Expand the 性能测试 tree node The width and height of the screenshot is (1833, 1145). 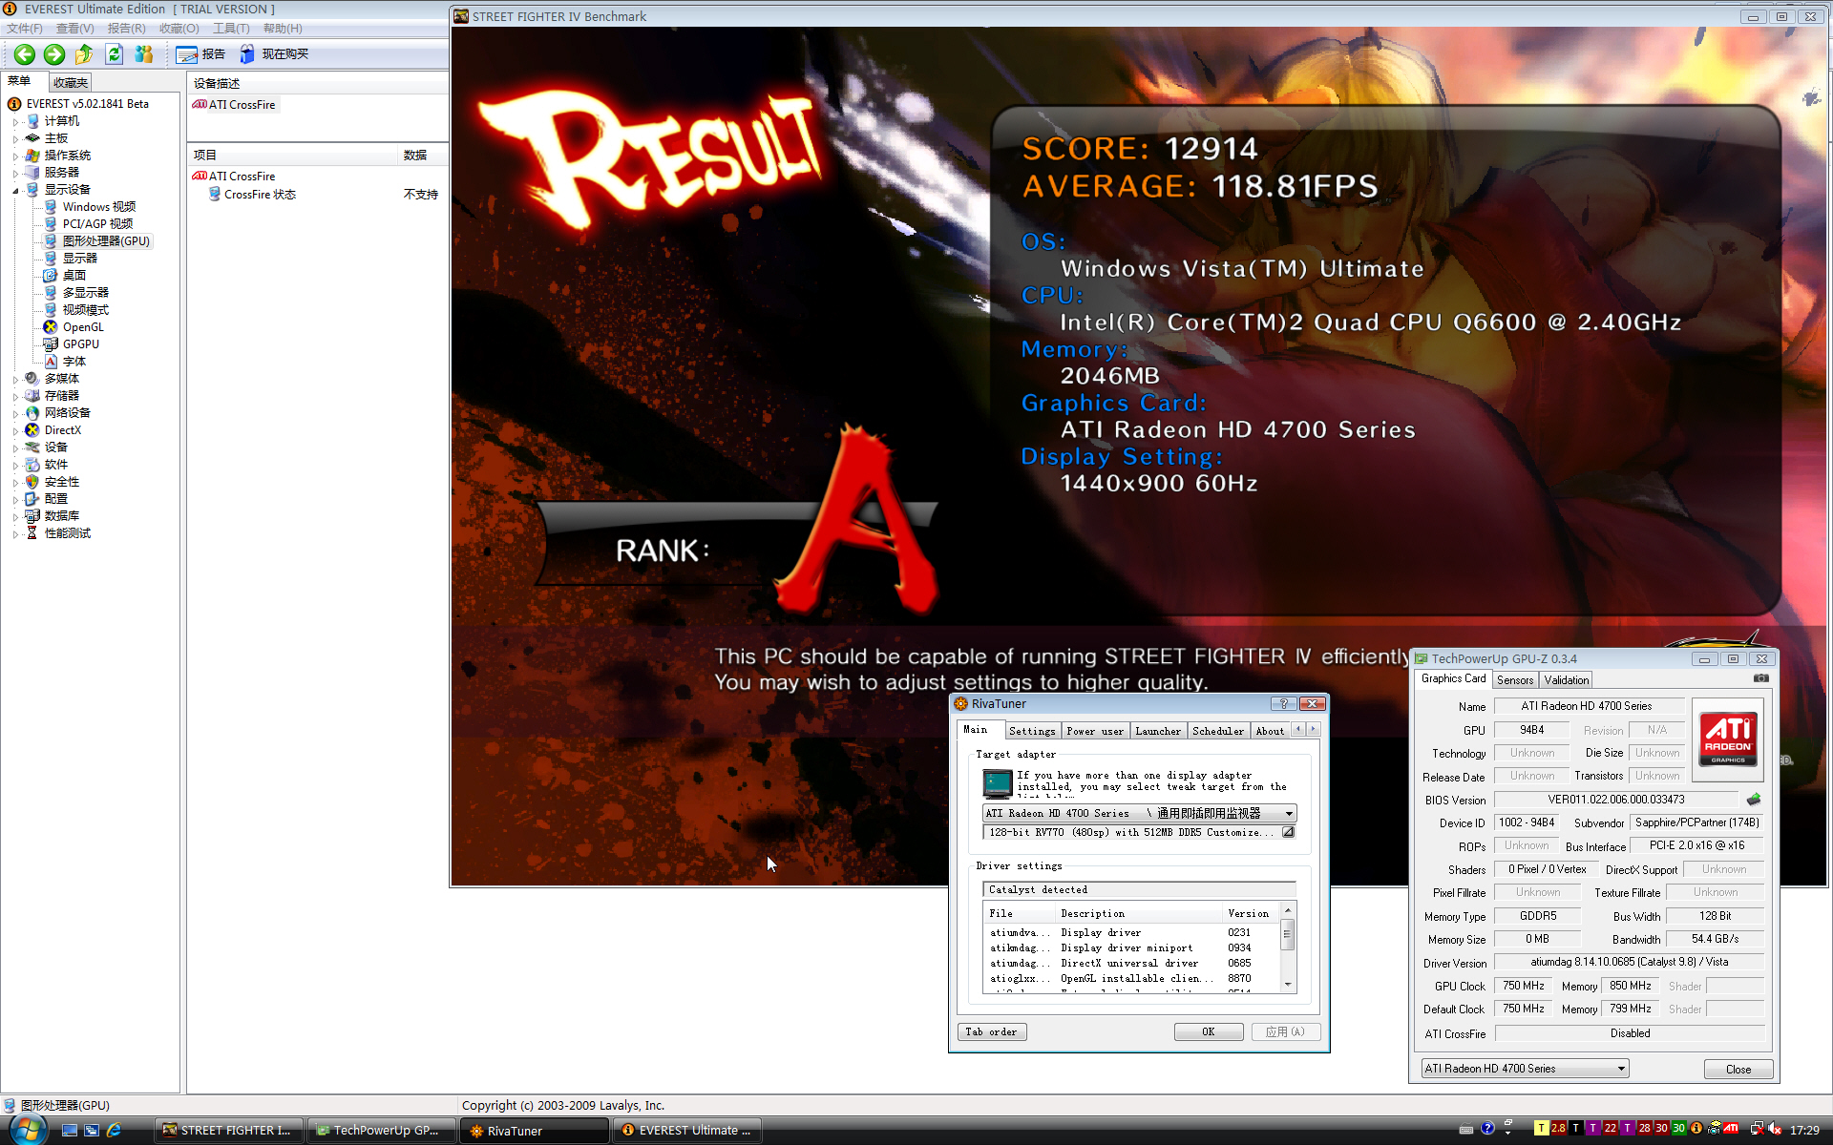click(x=16, y=534)
